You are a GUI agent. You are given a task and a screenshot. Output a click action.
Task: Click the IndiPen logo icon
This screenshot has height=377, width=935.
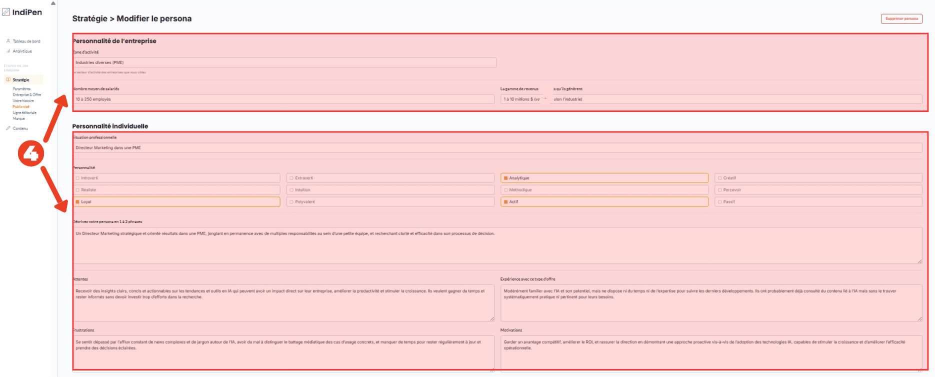pos(6,12)
